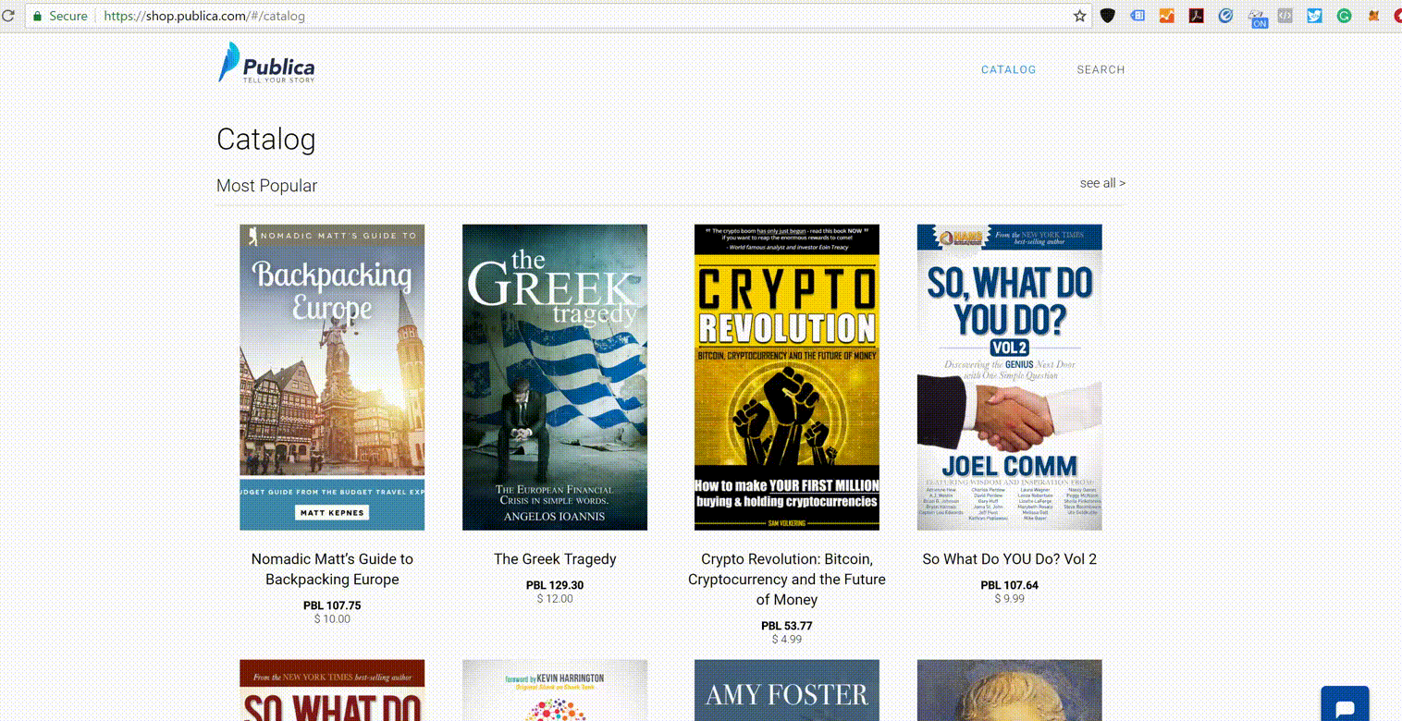Open the Adobe Acrobat extension icon
This screenshot has width=1402, height=721.
pos(1196,16)
